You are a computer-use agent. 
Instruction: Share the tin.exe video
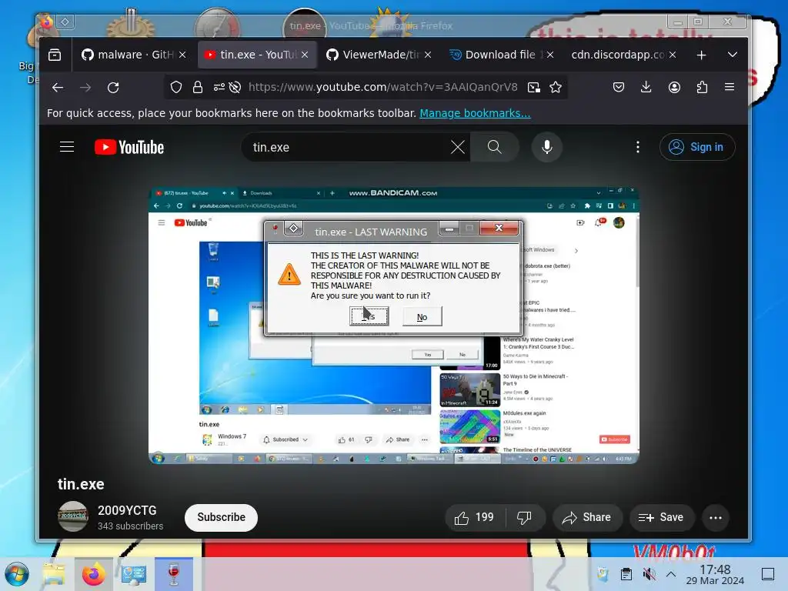point(587,518)
